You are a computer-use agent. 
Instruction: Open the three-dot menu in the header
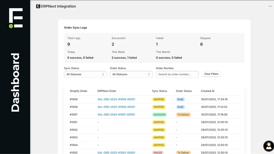coord(270,6)
